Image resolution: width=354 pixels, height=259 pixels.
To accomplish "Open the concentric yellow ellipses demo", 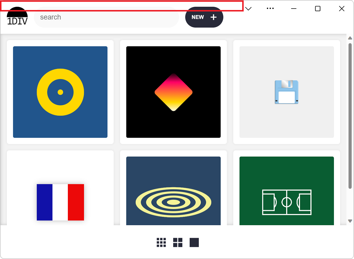I will coord(173,202).
